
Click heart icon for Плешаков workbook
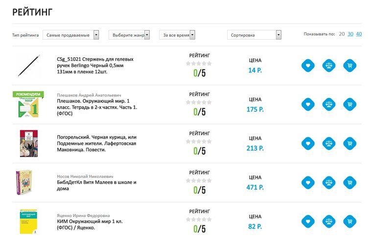coord(308,104)
